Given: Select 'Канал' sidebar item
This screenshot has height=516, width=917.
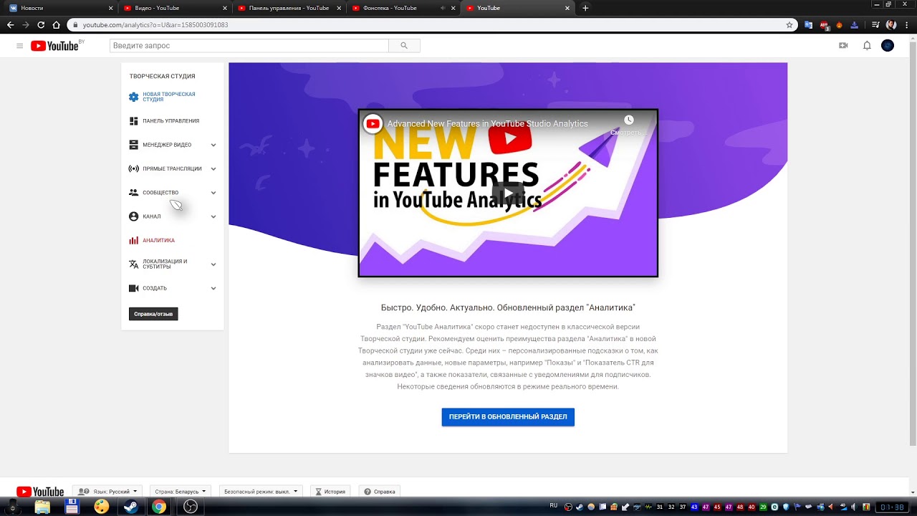Looking at the screenshot, I should [x=145, y=216].
